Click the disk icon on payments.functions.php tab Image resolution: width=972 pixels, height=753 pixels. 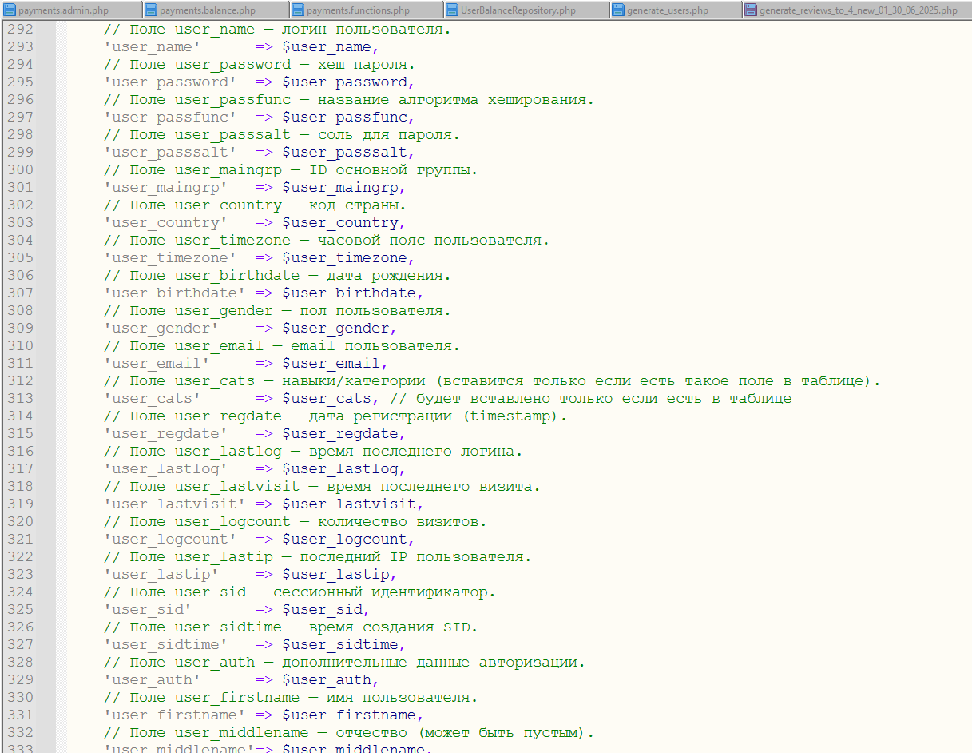tap(298, 10)
